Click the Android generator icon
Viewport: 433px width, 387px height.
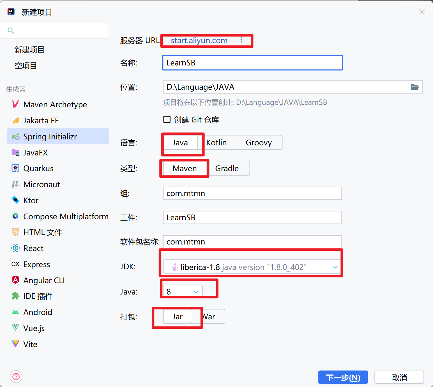pyautogui.click(x=15, y=312)
